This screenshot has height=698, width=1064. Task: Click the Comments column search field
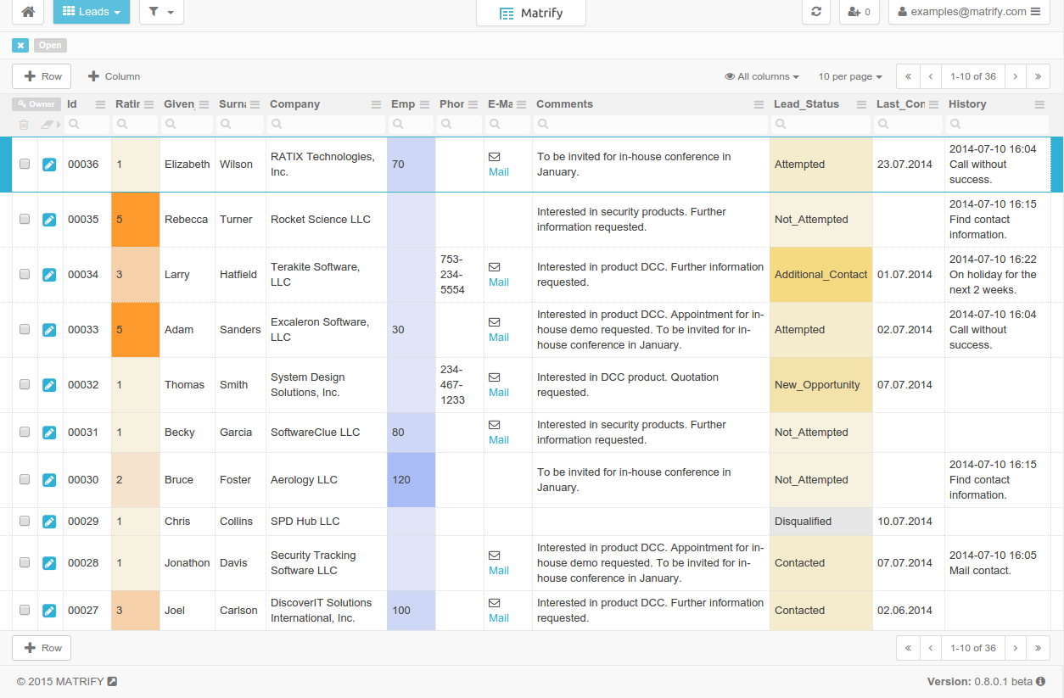[x=651, y=124]
